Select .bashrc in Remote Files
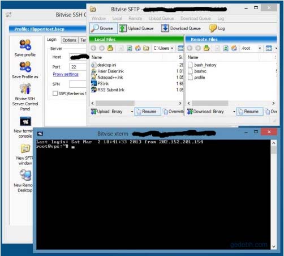The height and width of the screenshot is (256, 284). [197, 71]
